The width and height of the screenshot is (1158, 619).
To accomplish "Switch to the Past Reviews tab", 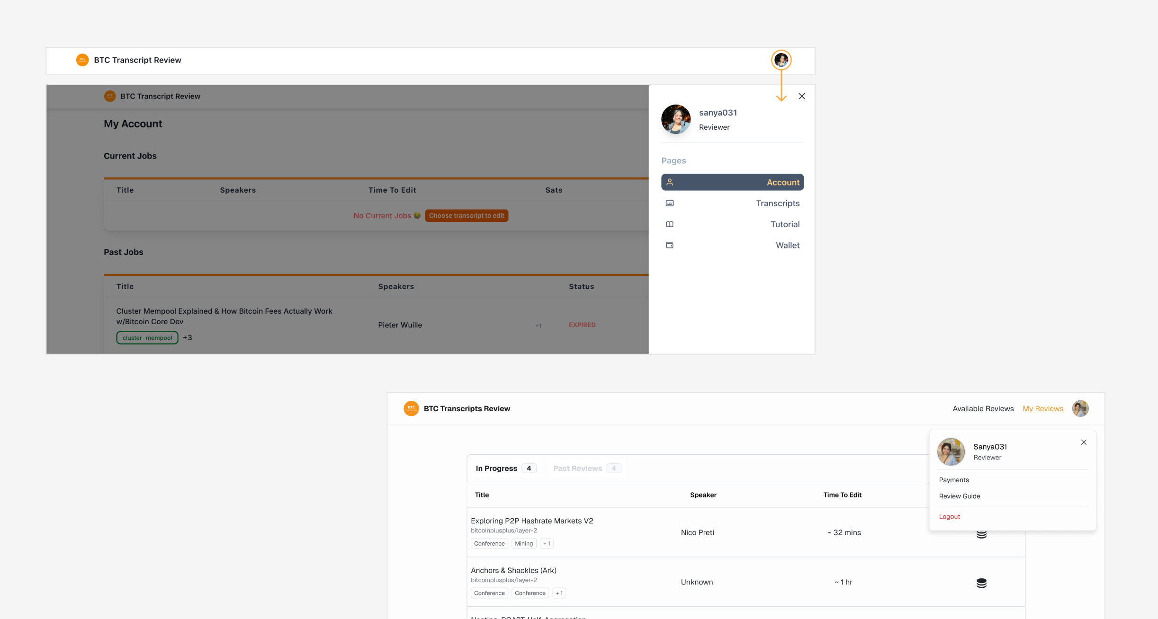I will coord(587,469).
